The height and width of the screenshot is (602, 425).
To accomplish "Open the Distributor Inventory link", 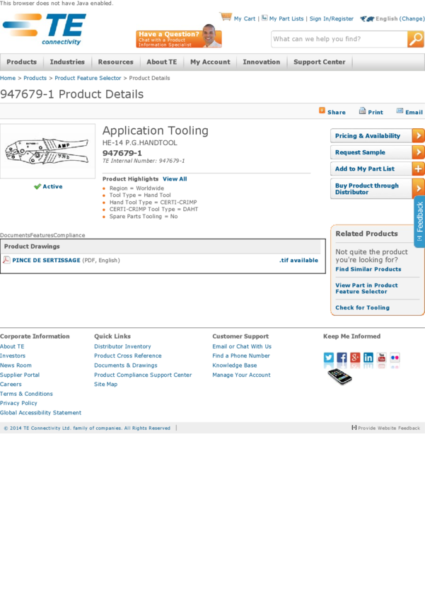I will coord(122,346).
